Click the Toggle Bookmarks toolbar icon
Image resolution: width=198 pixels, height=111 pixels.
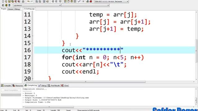(6, 5)
